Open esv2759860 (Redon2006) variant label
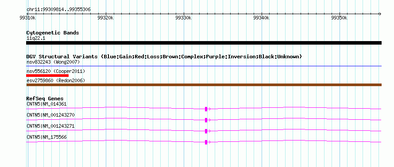This screenshot has width=394, height=167. pyautogui.click(x=56, y=80)
